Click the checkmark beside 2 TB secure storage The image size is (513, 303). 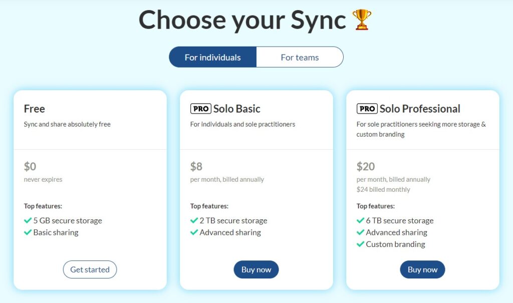point(194,220)
